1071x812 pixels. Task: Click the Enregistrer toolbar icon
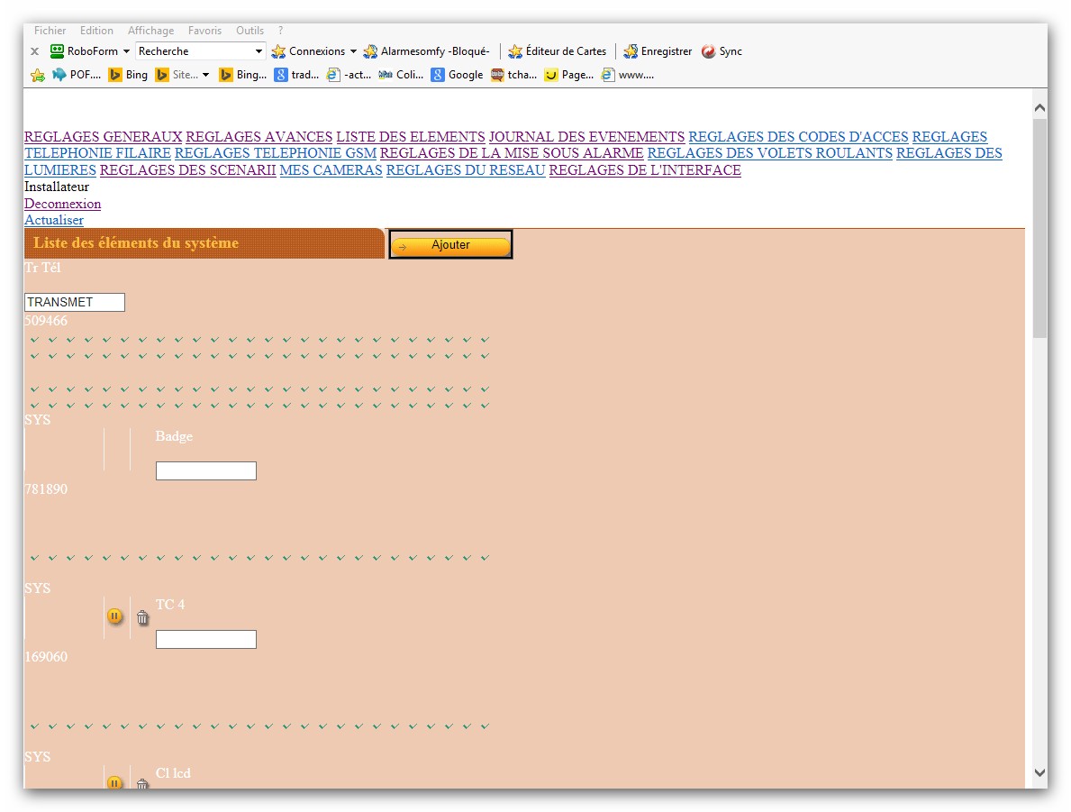pos(631,51)
